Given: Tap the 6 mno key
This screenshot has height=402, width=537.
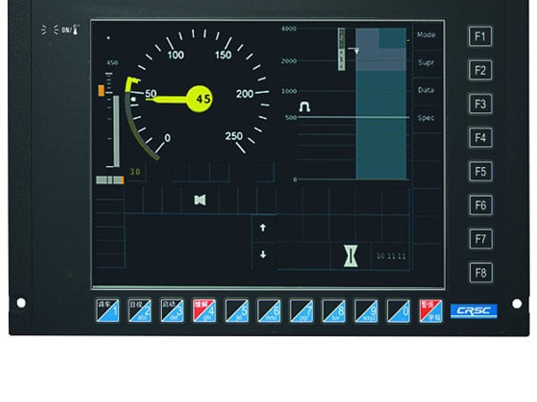Looking at the screenshot, I should click(x=269, y=311).
